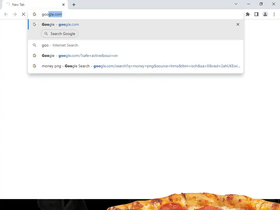
Task: Click the Search Google chip
Action: tap(60, 34)
